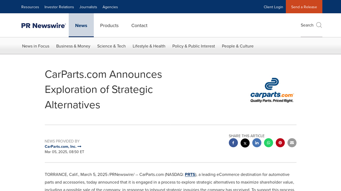341x191 pixels.
Task: Click the NEWS PROVIDED BY label
Action: [62, 141]
